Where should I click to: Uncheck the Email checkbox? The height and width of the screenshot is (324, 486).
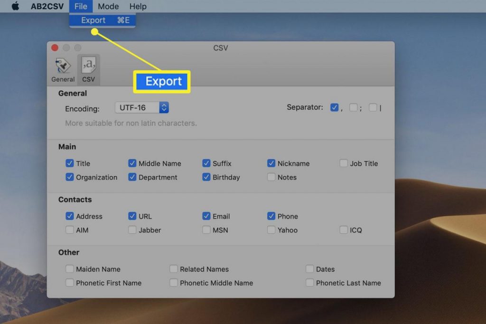coord(206,216)
